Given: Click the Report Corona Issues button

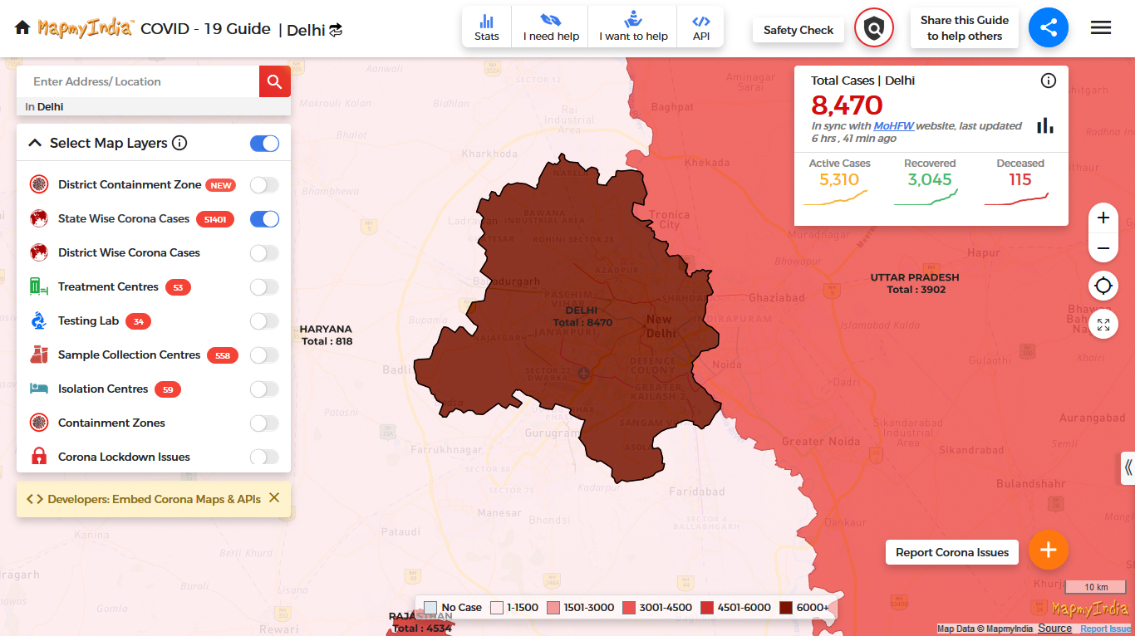Looking at the screenshot, I should tap(951, 552).
